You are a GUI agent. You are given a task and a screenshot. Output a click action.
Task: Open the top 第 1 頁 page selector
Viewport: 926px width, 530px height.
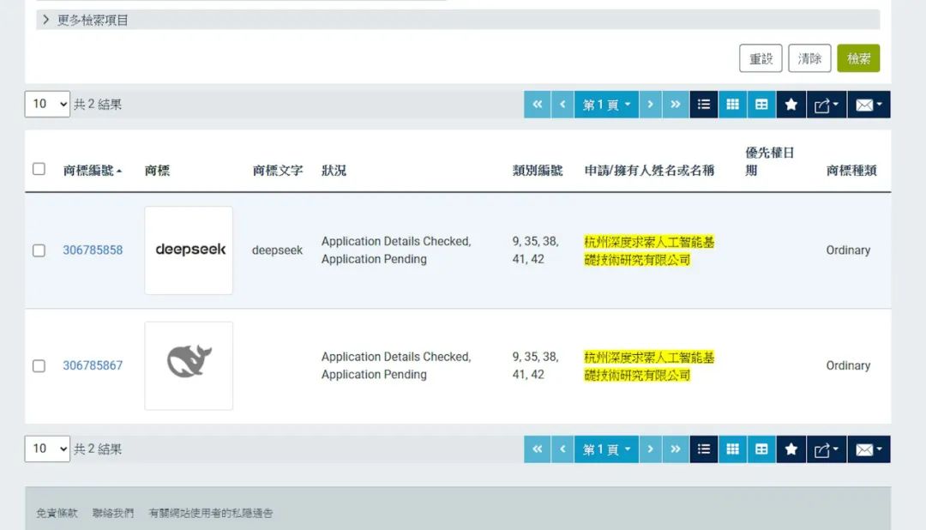(x=606, y=105)
